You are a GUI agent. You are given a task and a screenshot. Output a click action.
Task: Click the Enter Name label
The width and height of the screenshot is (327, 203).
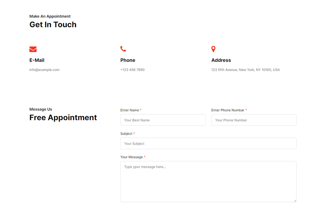[130, 110]
